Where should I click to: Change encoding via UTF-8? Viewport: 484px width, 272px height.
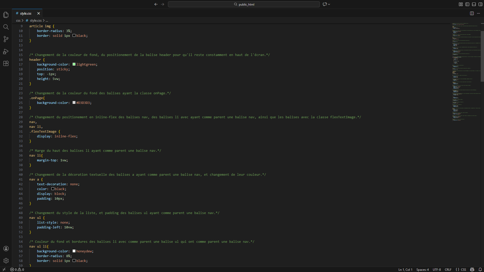437,269
